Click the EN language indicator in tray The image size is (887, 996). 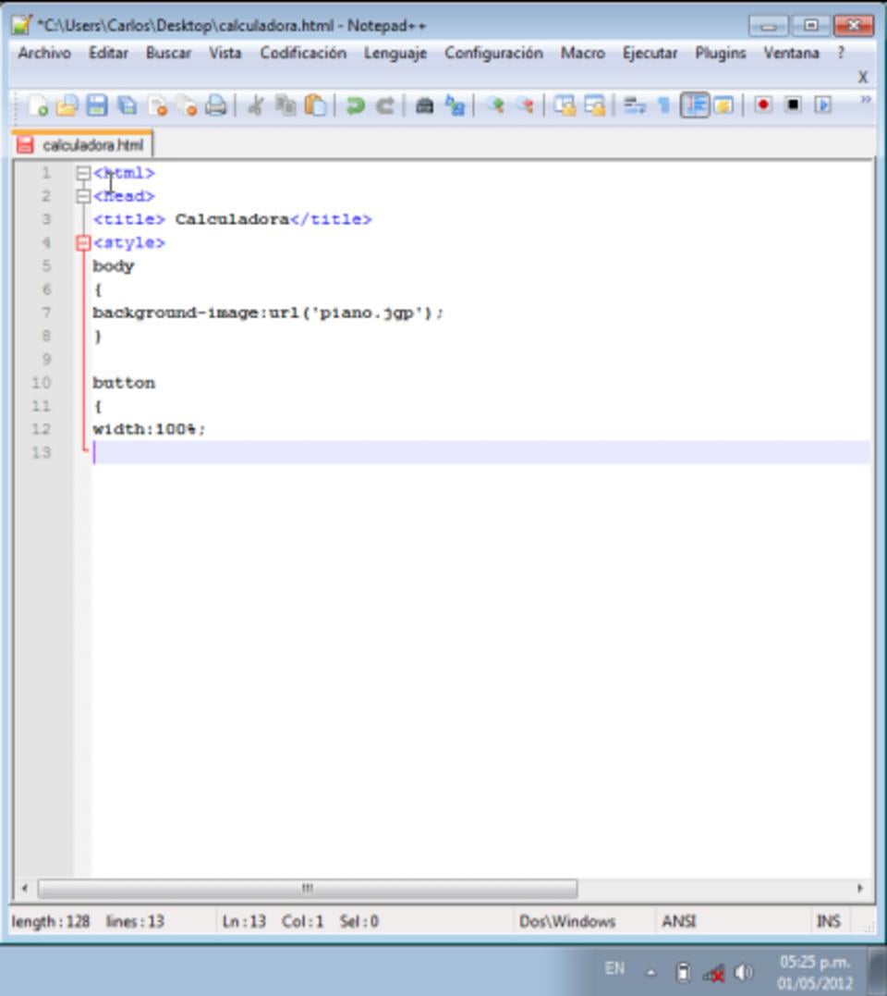[614, 968]
